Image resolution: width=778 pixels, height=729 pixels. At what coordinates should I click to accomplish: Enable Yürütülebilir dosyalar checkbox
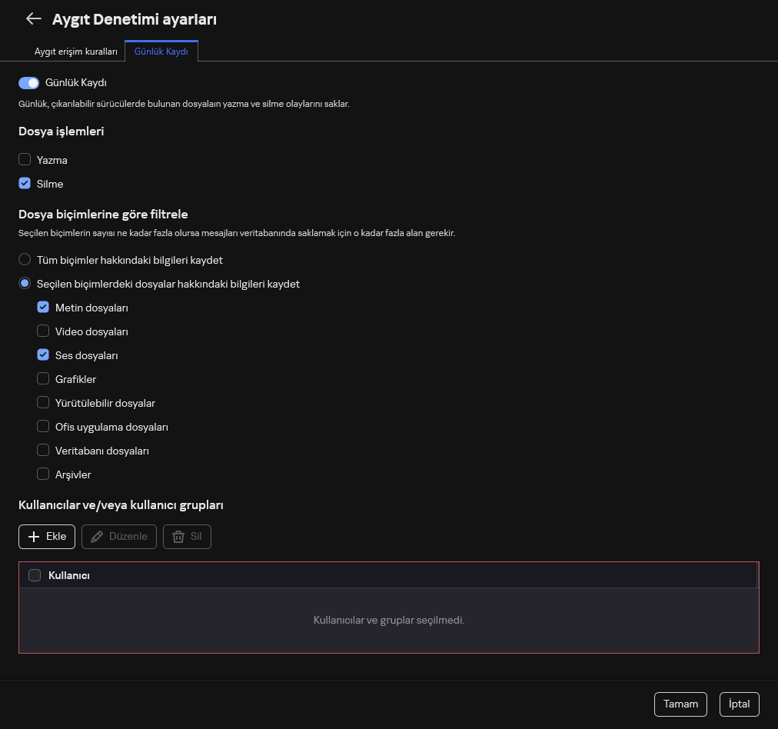point(43,403)
